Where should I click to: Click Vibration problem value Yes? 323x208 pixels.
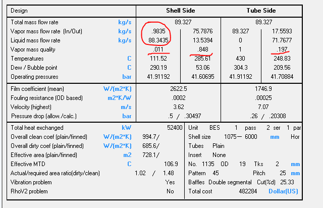point(170,183)
